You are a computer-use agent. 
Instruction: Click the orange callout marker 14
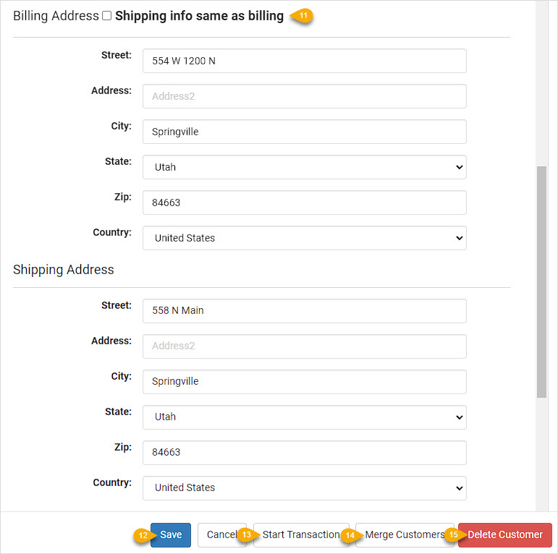point(351,534)
